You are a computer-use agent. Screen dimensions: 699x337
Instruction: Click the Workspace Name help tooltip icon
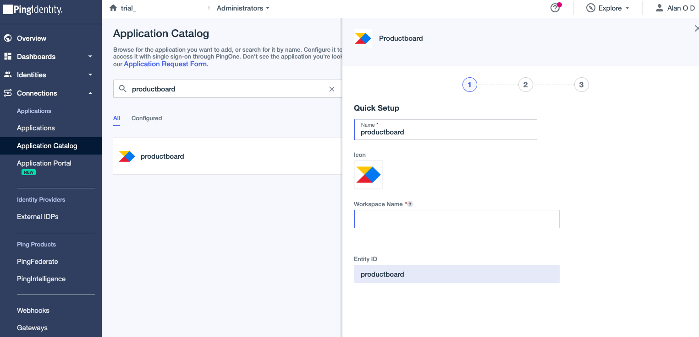click(x=410, y=204)
